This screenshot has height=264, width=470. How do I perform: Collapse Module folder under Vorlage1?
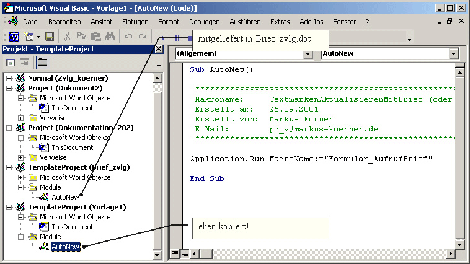coord(20,237)
